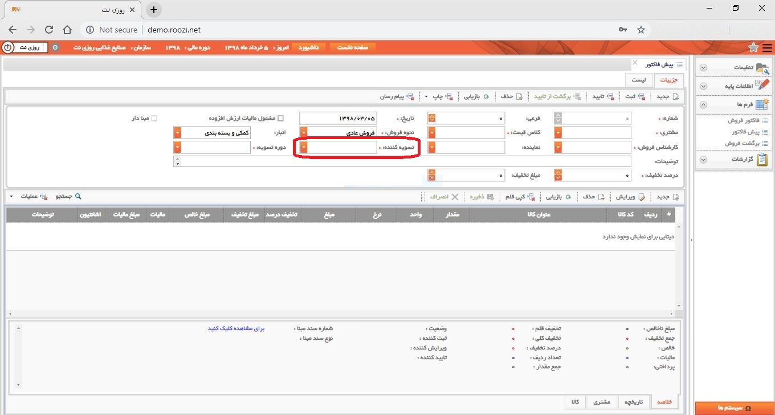Image resolution: width=775 pixels, height=415 pixels.
Task: Click into the تاریخ date field
Action: tap(338, 118)
